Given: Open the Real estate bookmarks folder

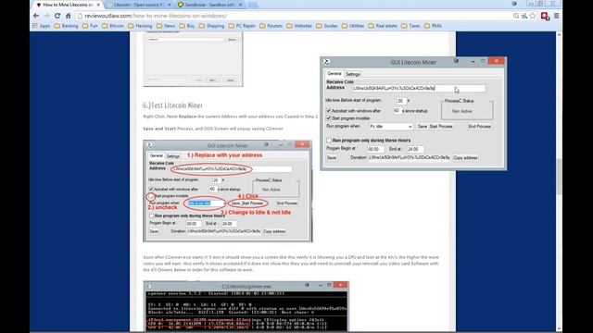Looking at the screenshot, I should 383,26.
